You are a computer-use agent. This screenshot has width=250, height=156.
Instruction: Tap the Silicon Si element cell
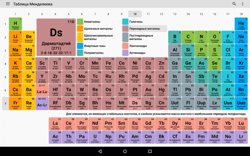(188, 51)
